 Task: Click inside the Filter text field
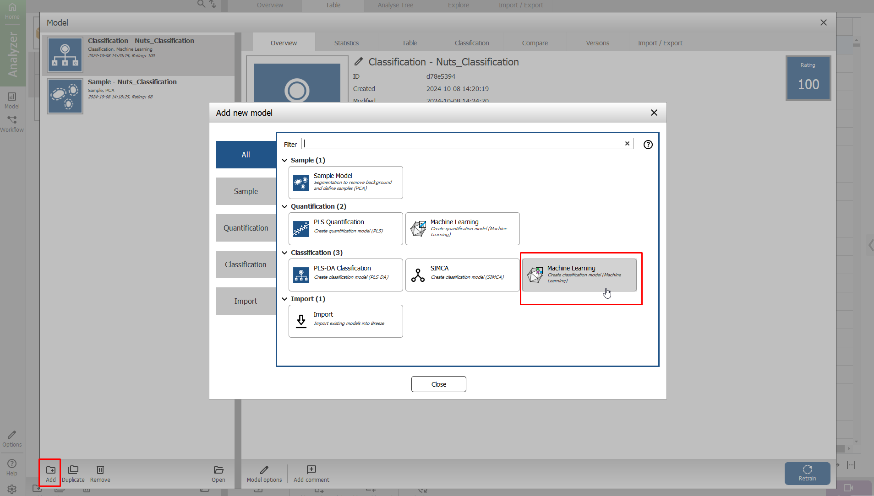463,144
